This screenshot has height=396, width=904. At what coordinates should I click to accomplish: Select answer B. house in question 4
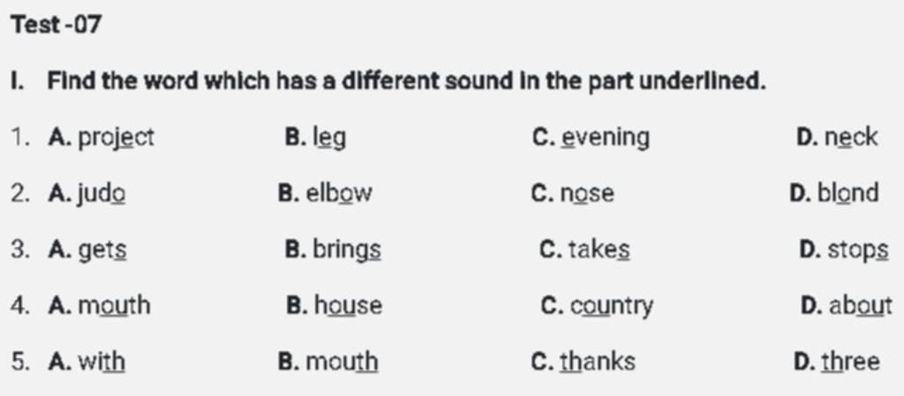tap(334, 306)
